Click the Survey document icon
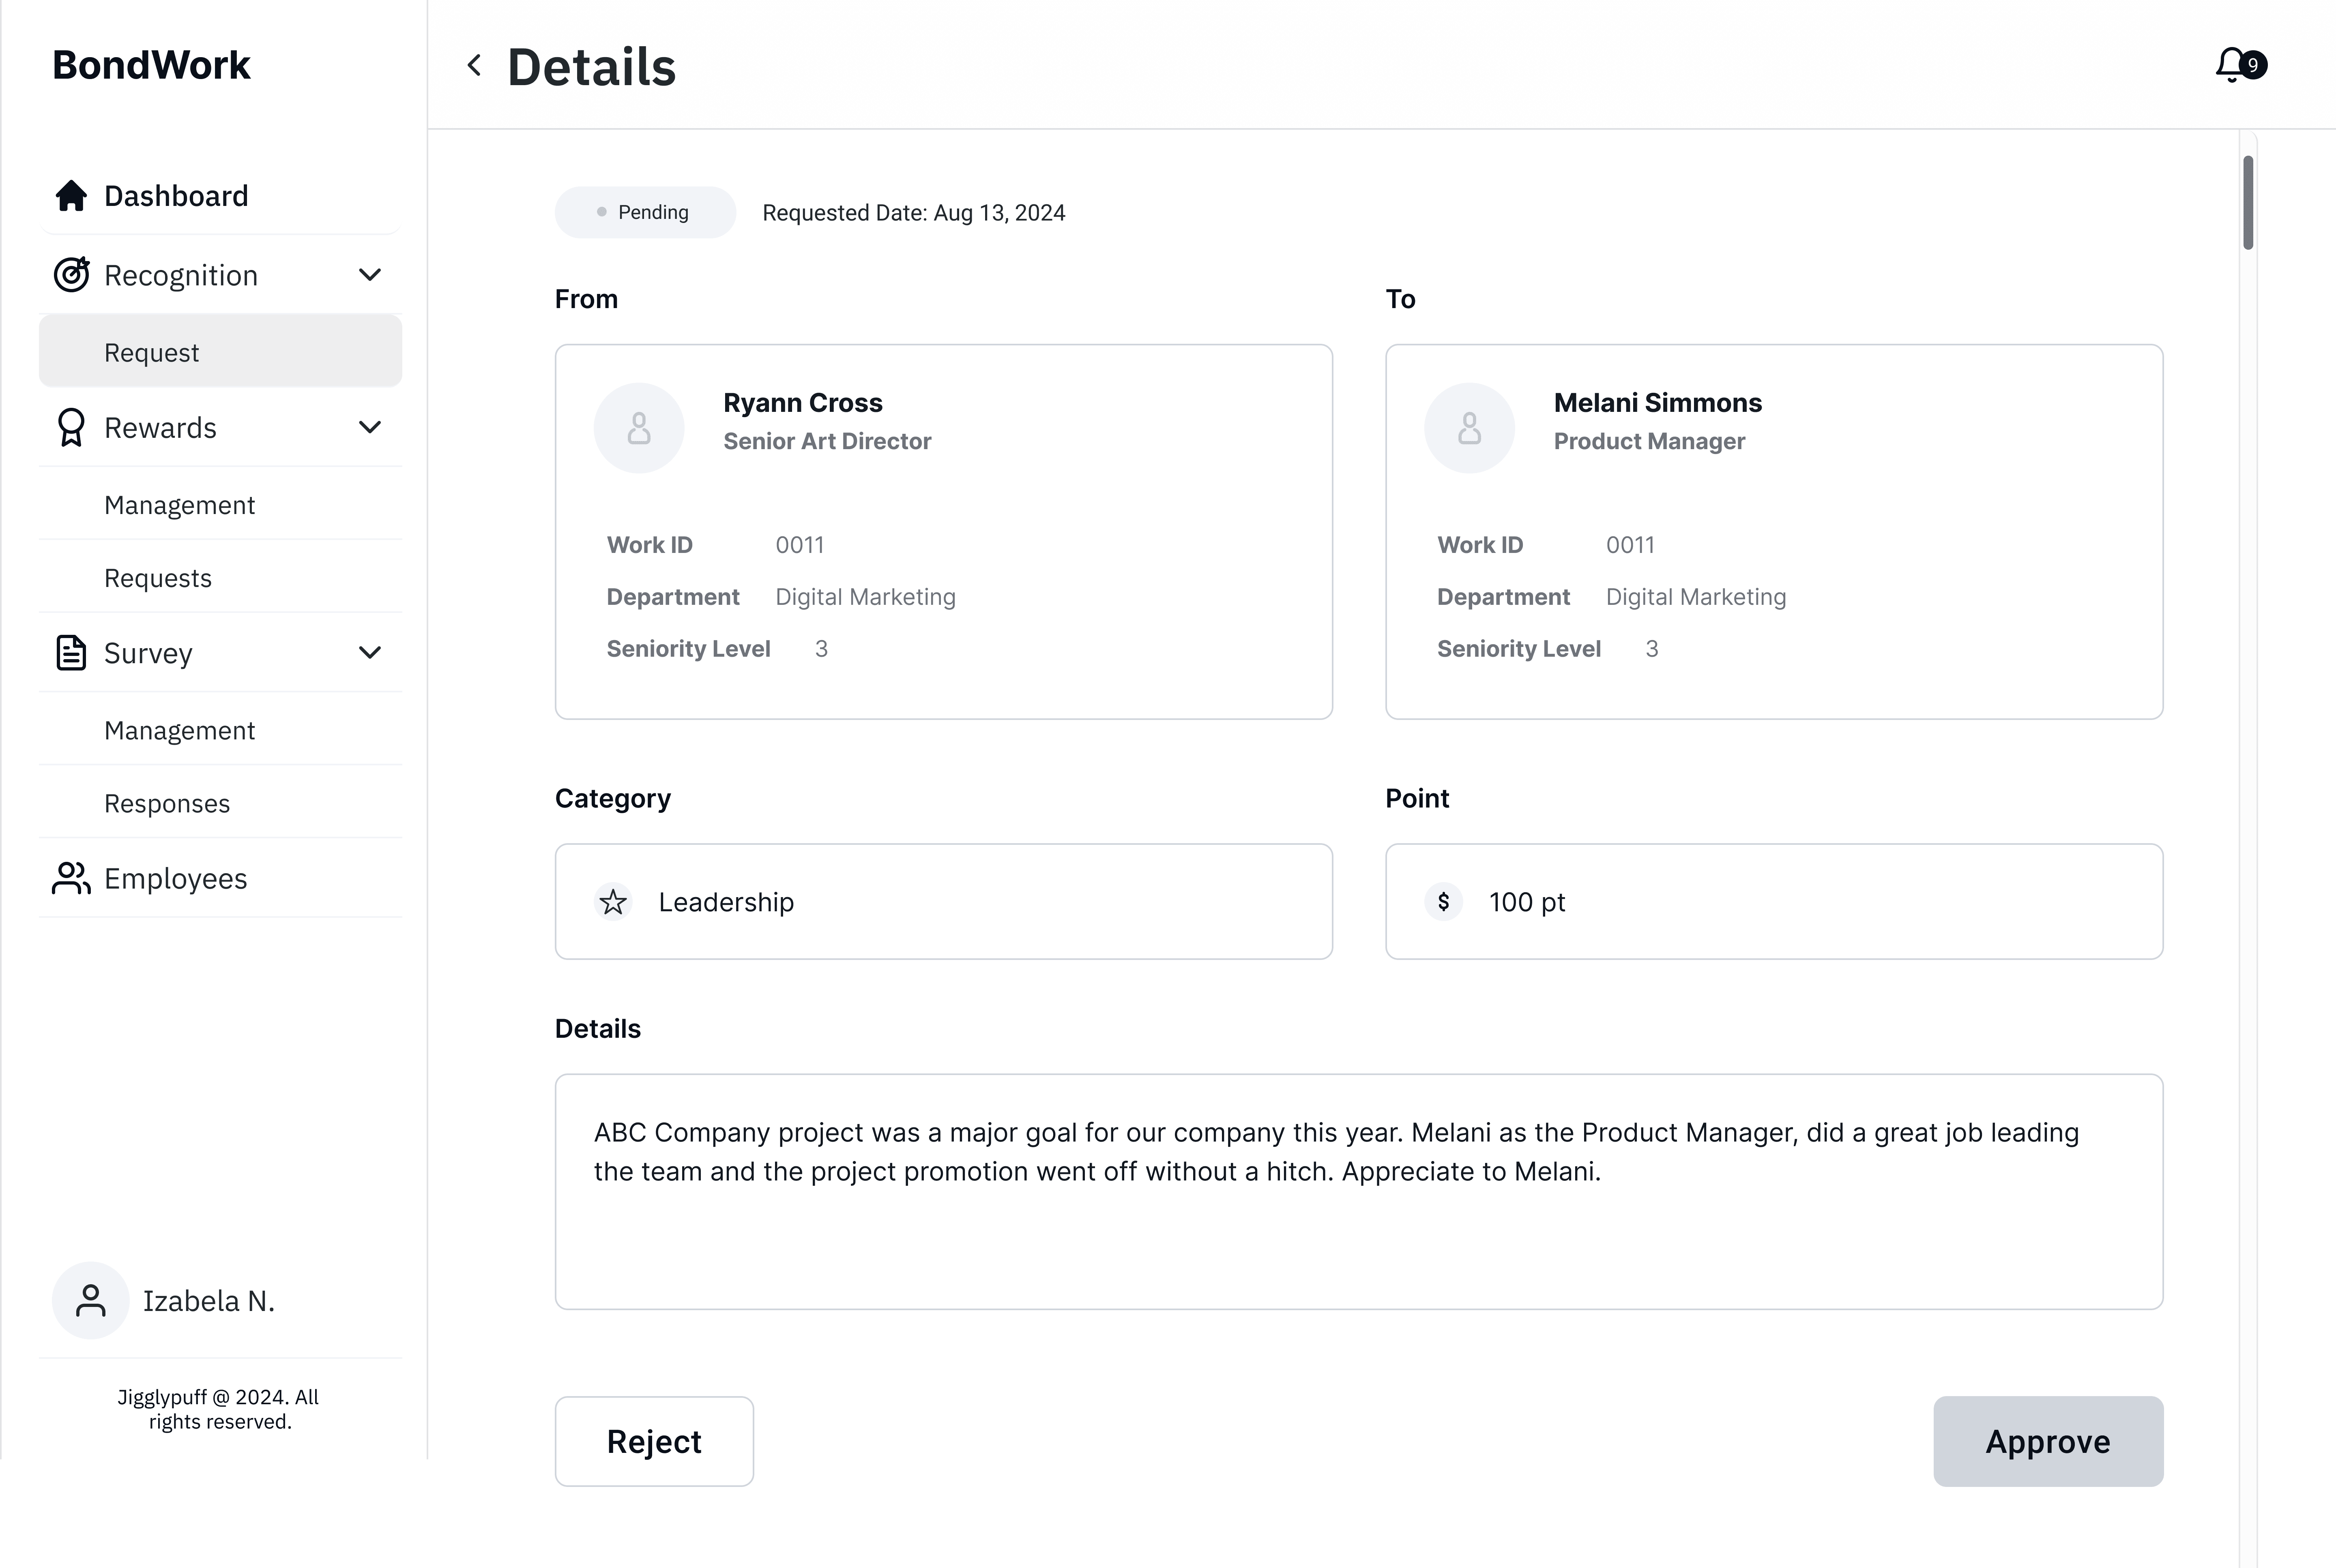The image size is (2336, 1568). coord(71,653)
